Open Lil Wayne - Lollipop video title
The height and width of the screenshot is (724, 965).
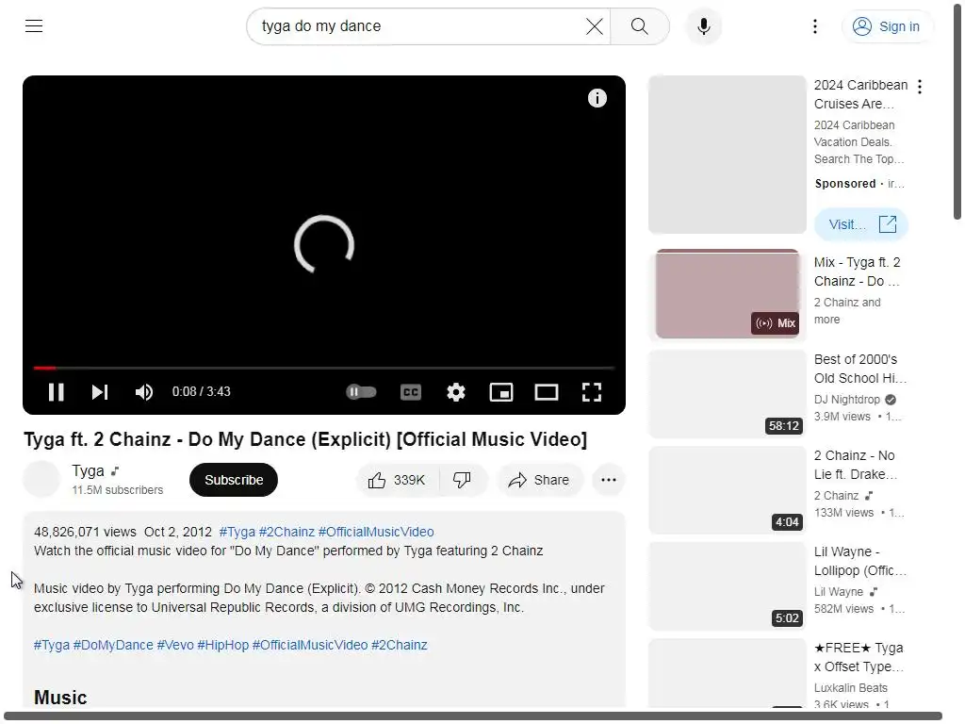coord(860,561)
